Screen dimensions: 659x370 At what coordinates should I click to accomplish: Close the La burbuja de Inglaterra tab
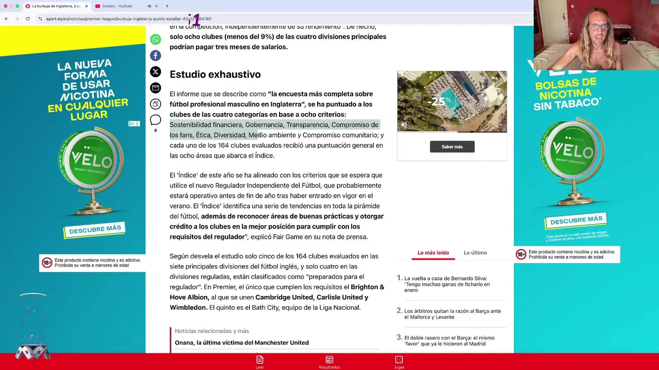[x=87, y=6]
